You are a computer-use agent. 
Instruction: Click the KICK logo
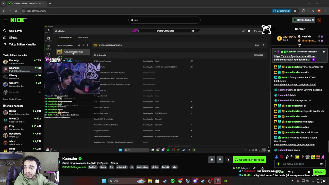(19, 20)
